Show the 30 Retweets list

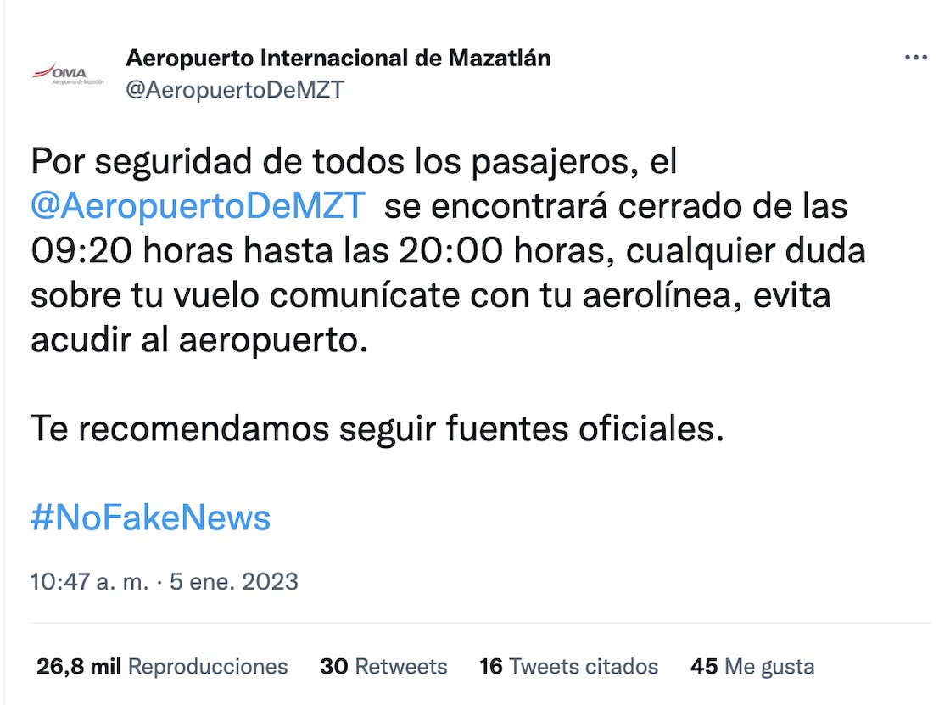[383, 667]
